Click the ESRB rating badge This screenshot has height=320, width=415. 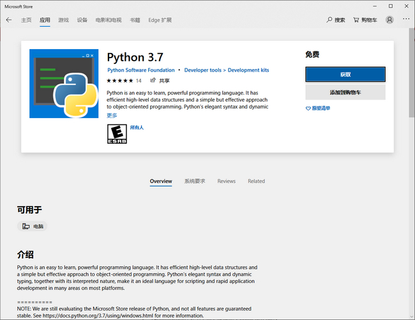pos(116,133)
